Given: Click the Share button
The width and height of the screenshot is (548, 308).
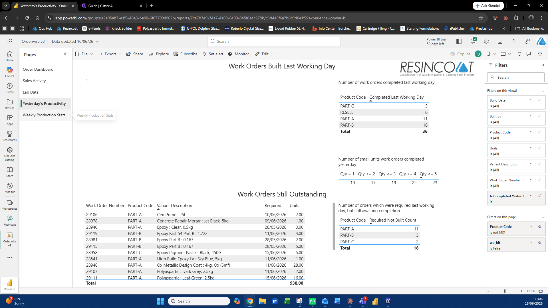Looking at the screenshot, I should [x=135, y=54].
